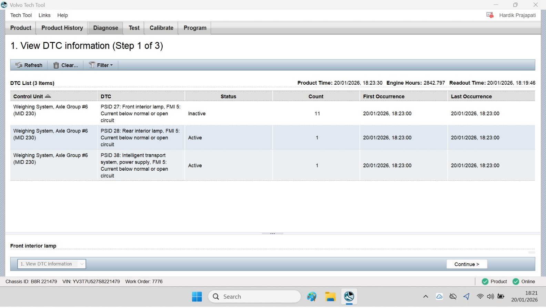Open the Links menu
546x308 pixels.
pos(44,15)
